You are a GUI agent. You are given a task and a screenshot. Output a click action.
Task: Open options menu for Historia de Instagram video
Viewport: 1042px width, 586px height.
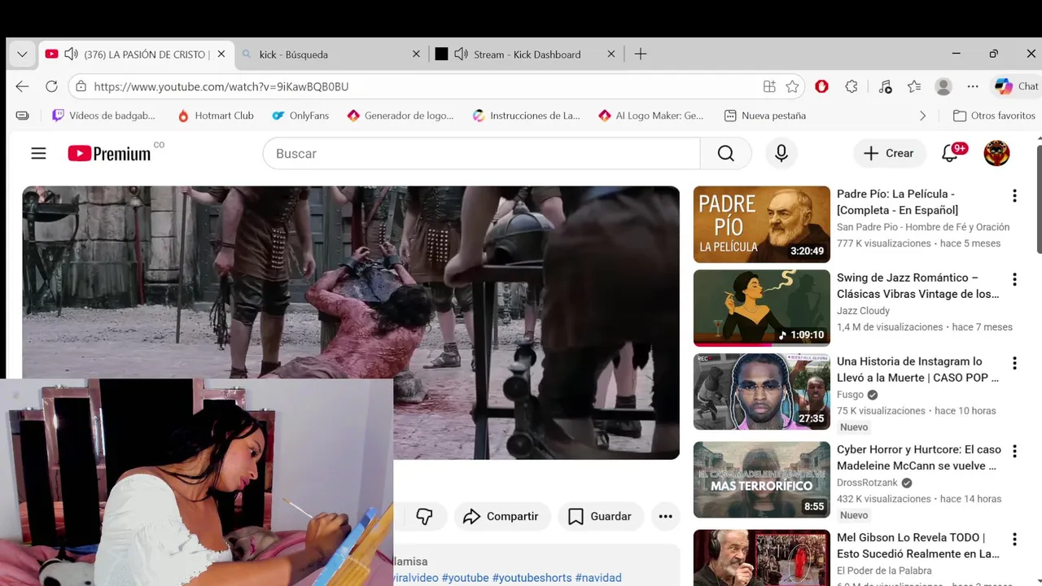[x=1014, y=363]
